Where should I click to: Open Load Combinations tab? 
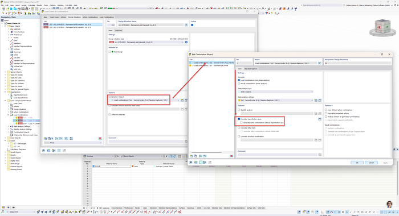(107, 17)
